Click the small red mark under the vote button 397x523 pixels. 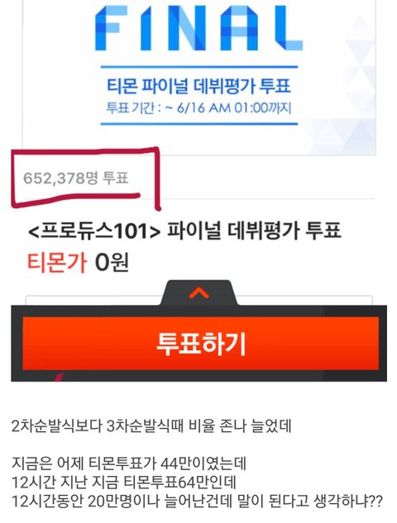(60, 376)
